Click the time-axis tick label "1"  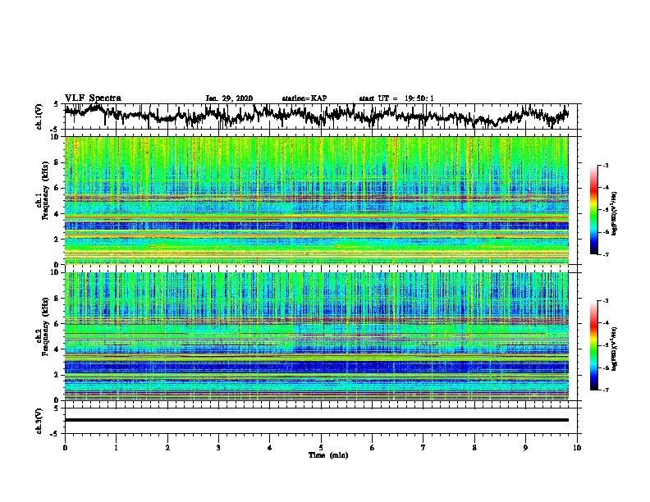116,448
